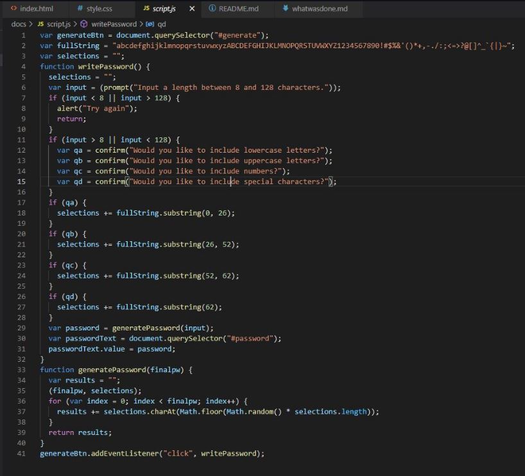Click 'var results' declaration on line 34

click(72, 380)
